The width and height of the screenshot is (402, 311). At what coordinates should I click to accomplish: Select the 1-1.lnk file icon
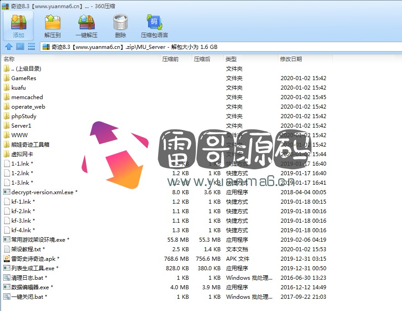pyautogui.click(x=7, y=163)
